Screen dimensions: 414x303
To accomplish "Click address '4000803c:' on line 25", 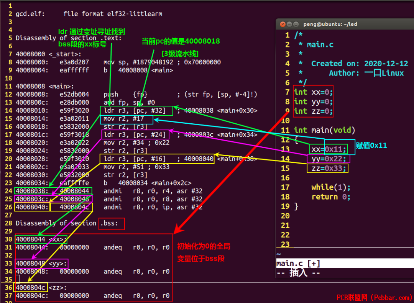I will point(32,199).
